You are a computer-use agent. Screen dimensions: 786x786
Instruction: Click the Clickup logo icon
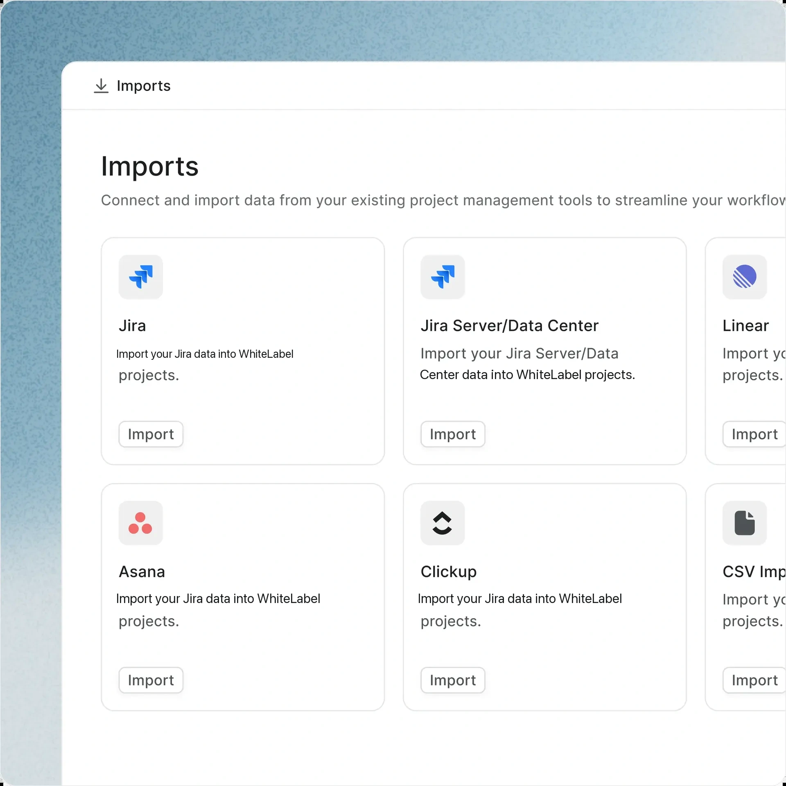[443, 523]
